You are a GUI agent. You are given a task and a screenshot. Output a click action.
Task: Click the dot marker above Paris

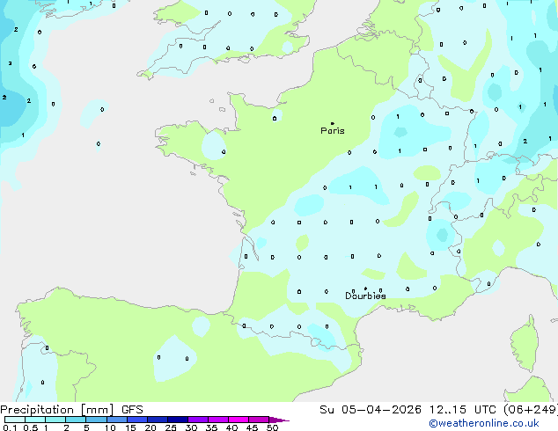[x=333, y=123]
